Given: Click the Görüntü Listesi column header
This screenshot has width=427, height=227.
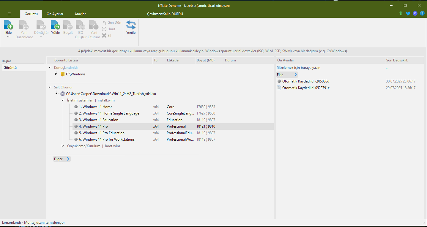Looking at the screenshot, I should point(99,60).
